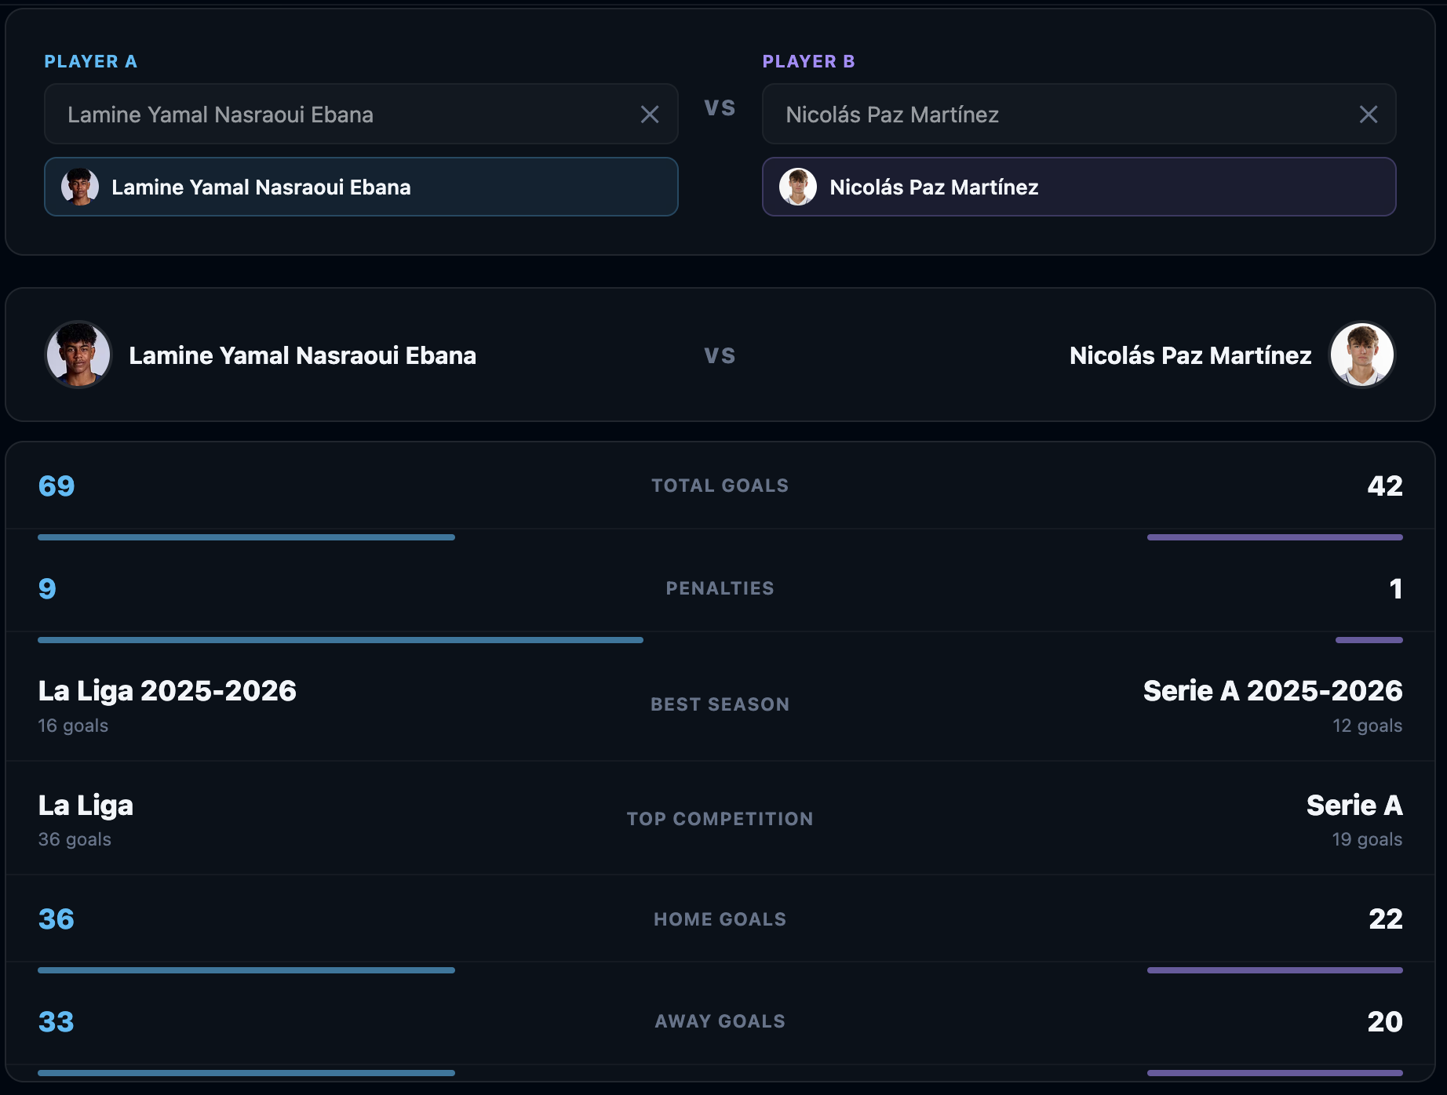
Task: Click the Player A name input field
Action: tap(361, 114)
